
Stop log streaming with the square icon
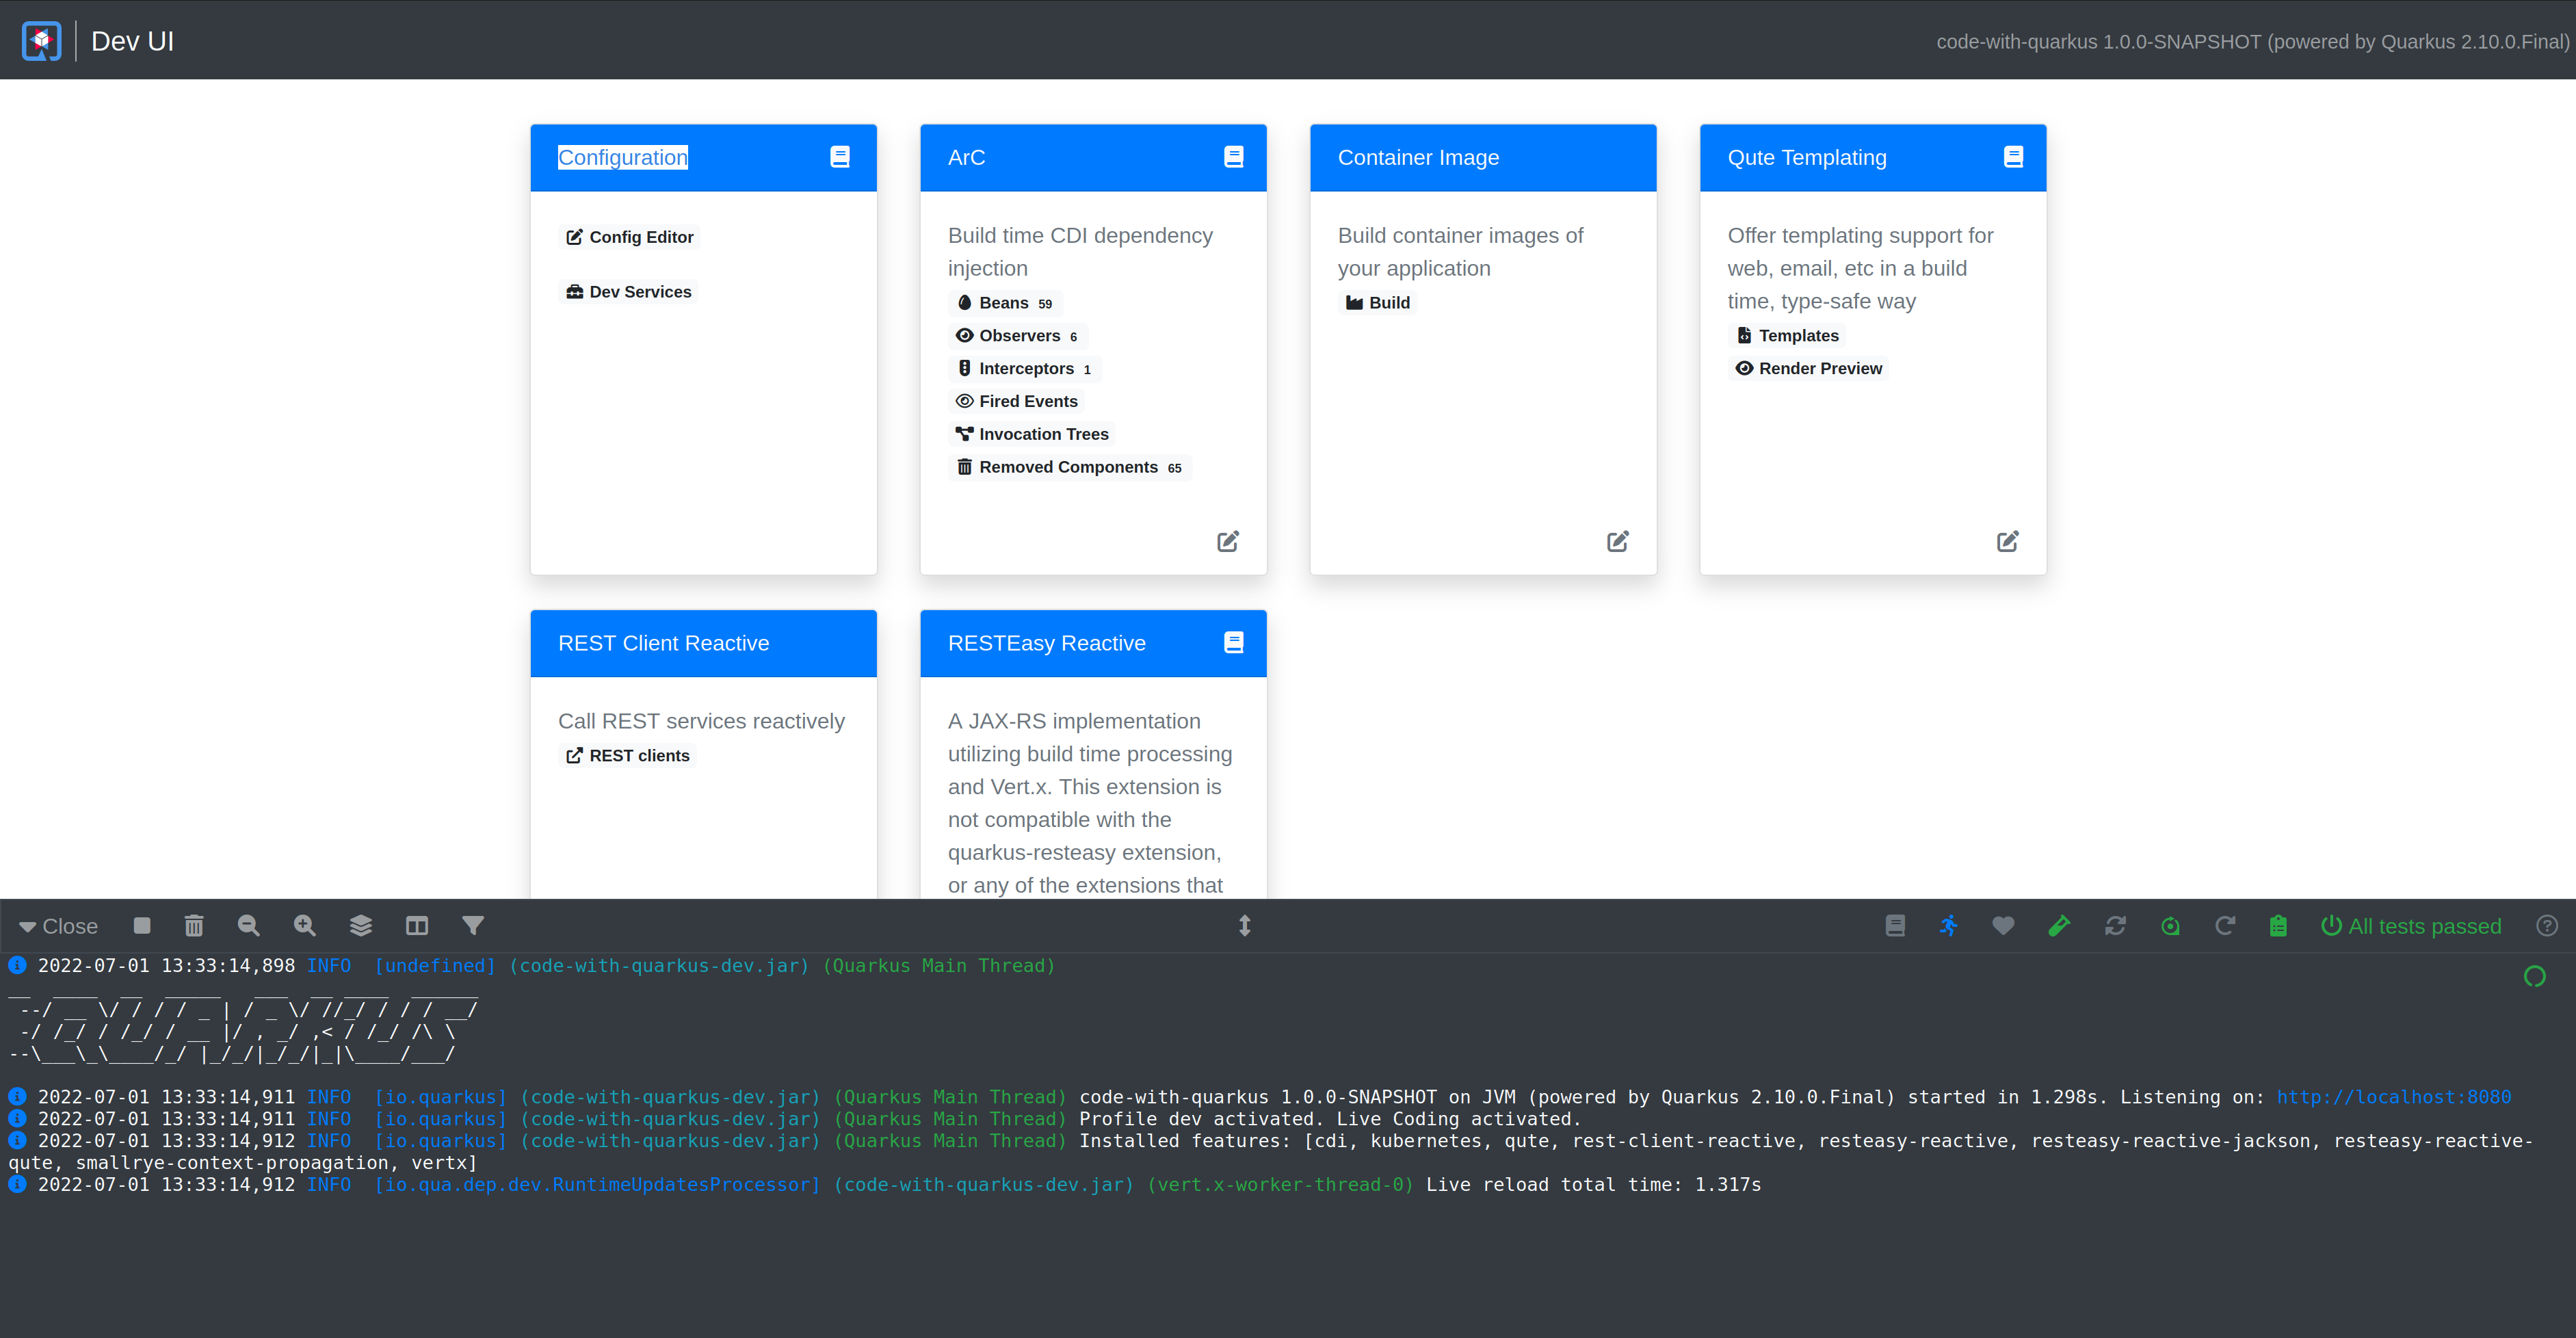tap(141, 925)
